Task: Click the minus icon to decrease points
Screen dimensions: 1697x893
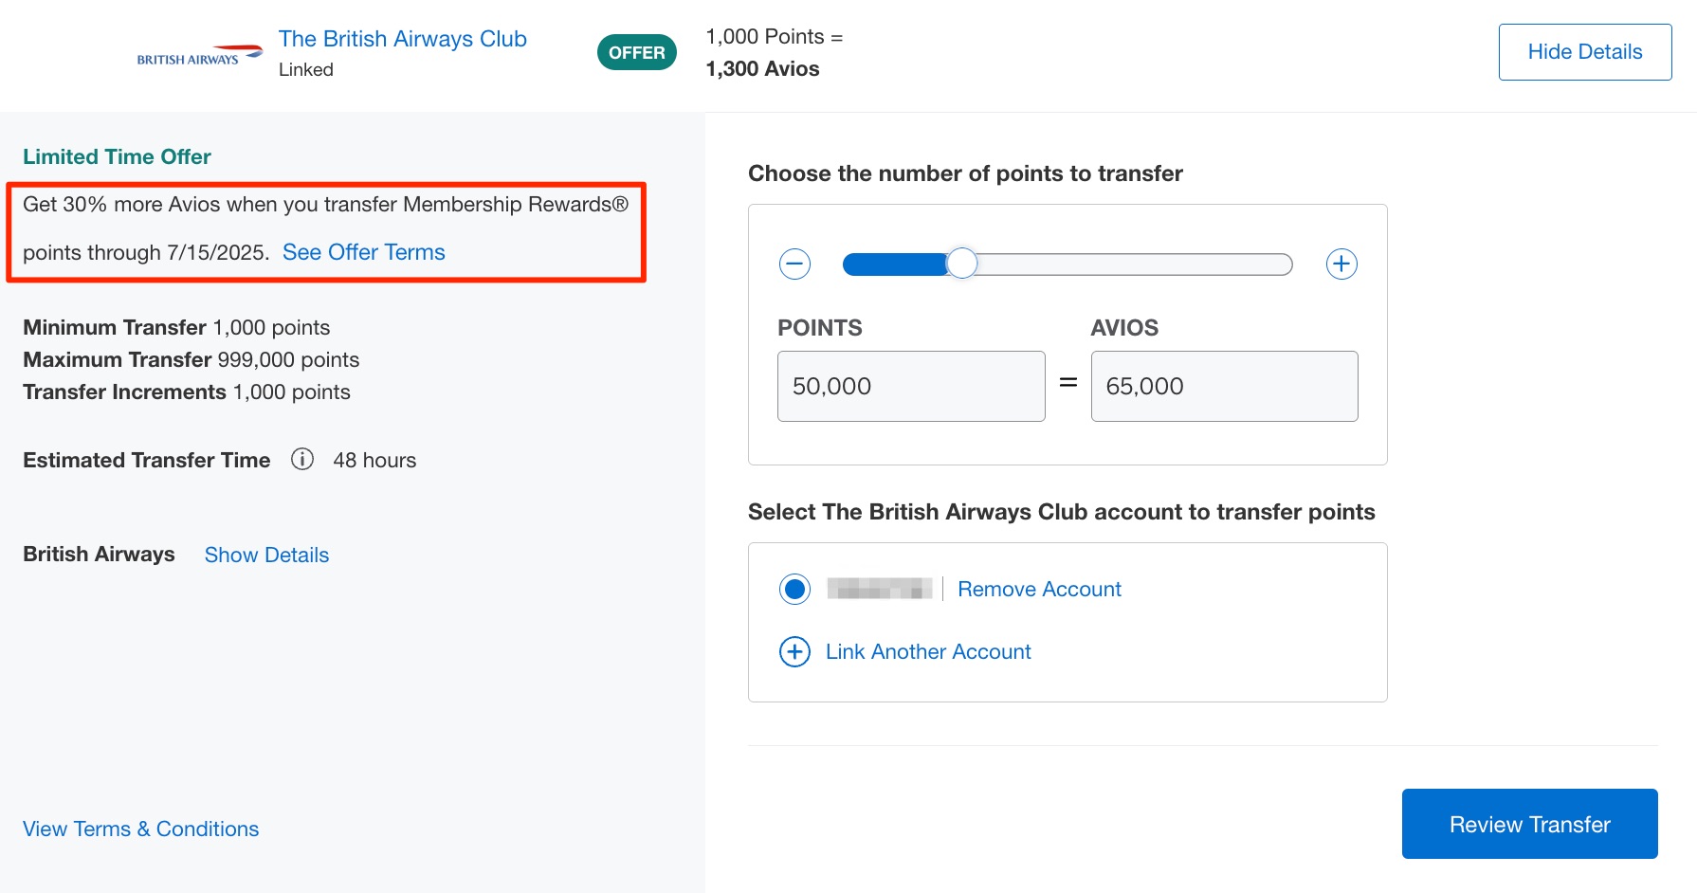Action: point(794,264)
